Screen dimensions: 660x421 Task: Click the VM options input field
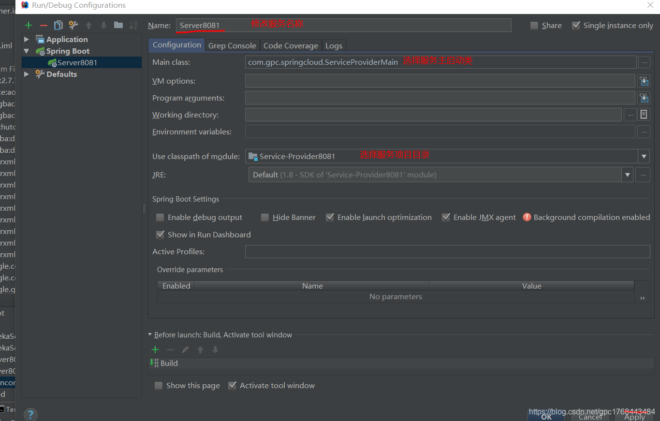440,81
